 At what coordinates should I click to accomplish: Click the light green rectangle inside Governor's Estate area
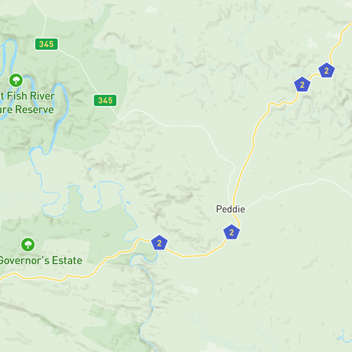[x=65, y=249]
